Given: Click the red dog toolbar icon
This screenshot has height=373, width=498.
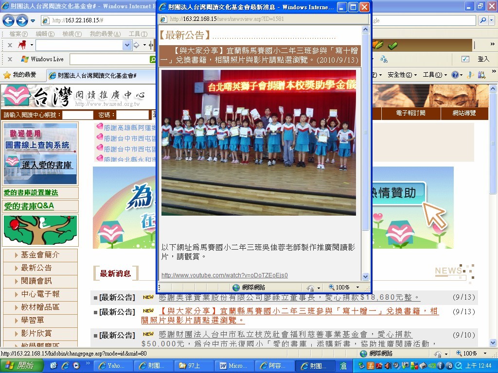Looking at the screenshot, I should click(x=22, y=45).
